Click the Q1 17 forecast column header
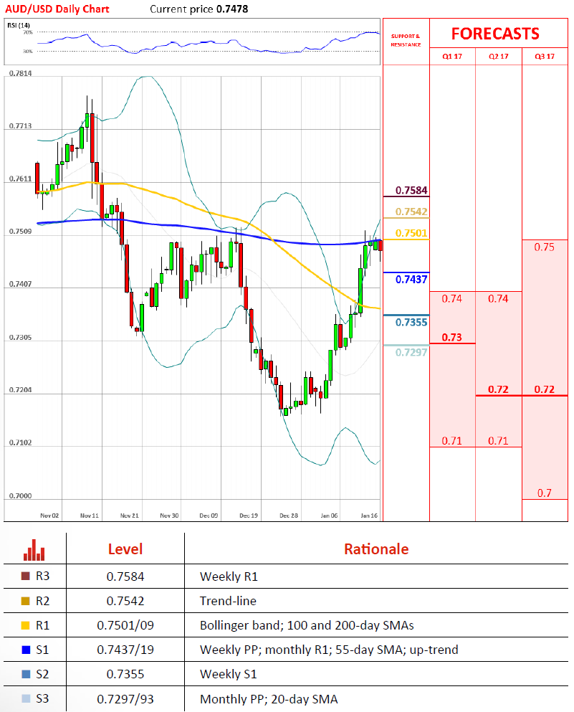 tap(452, 57)
